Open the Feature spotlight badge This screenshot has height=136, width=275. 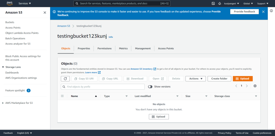(x=28, y=91)
